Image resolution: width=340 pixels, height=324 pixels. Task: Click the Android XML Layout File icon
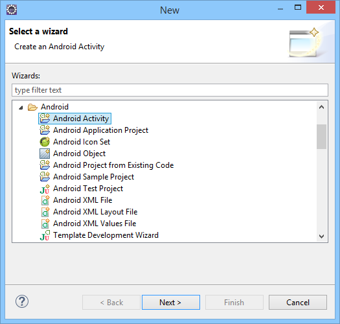[x=45, y=212]
